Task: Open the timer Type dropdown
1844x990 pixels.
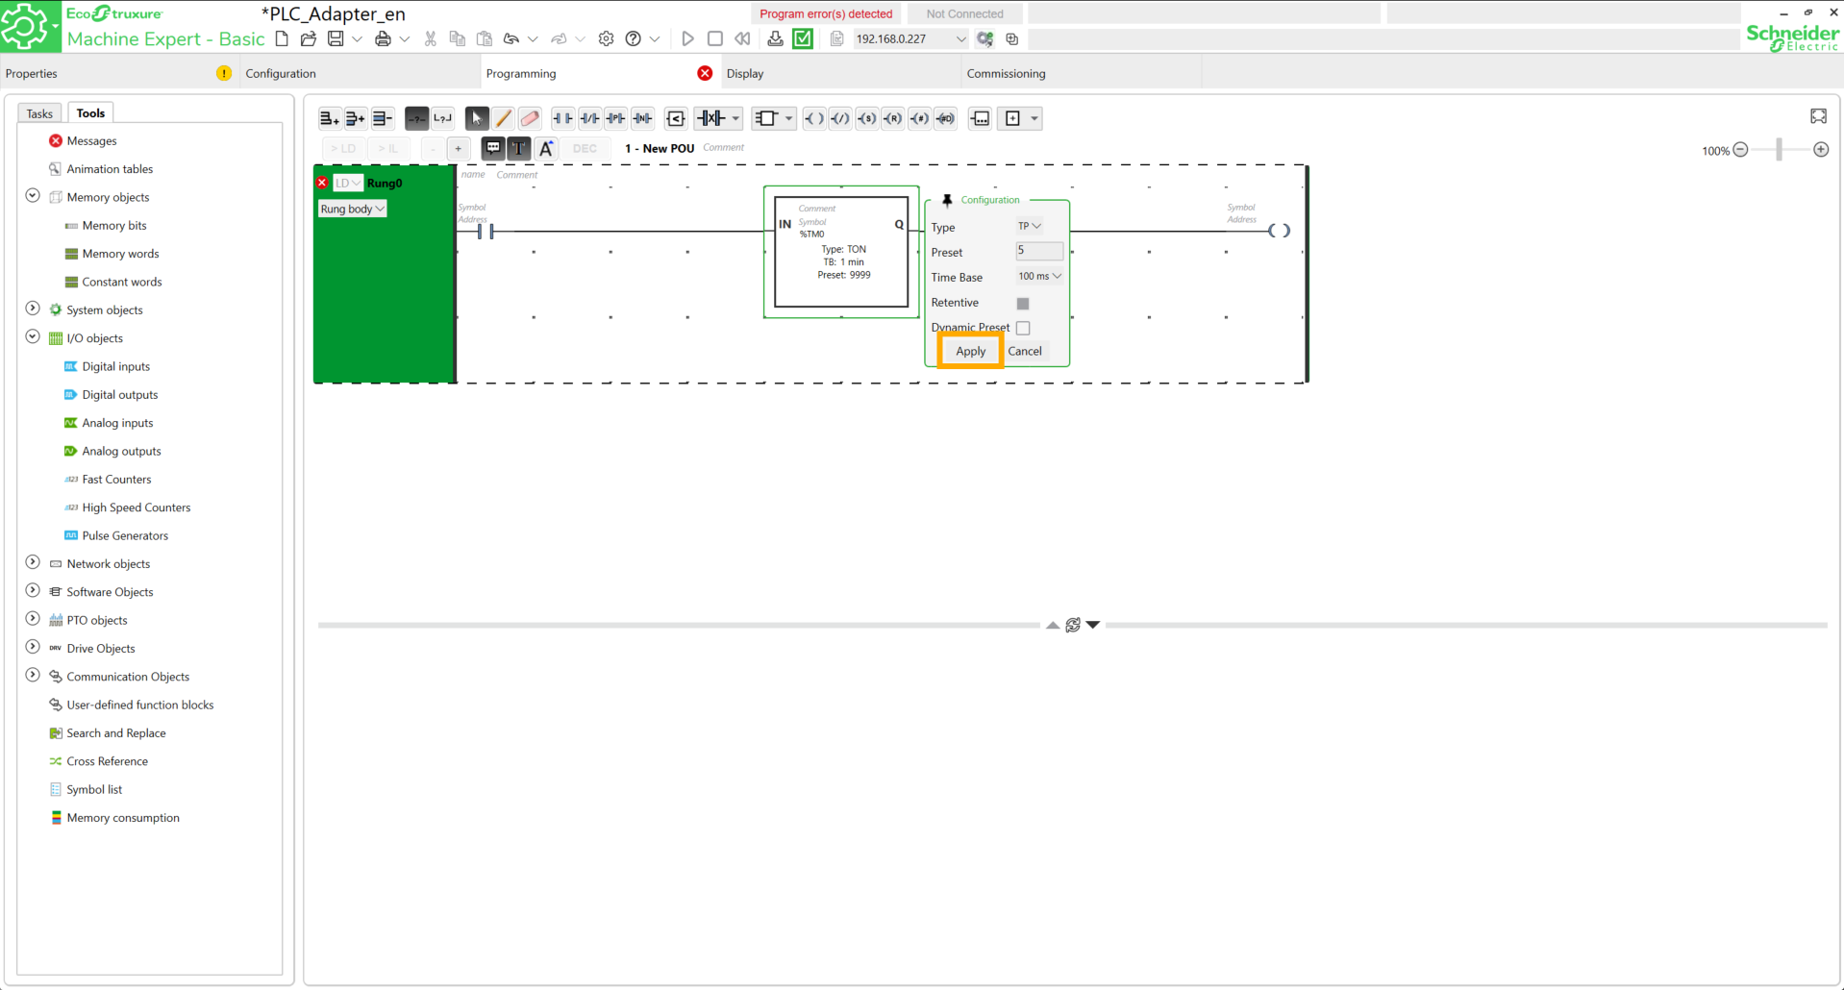Action: pyautogui.click(x=1029, y=227)
